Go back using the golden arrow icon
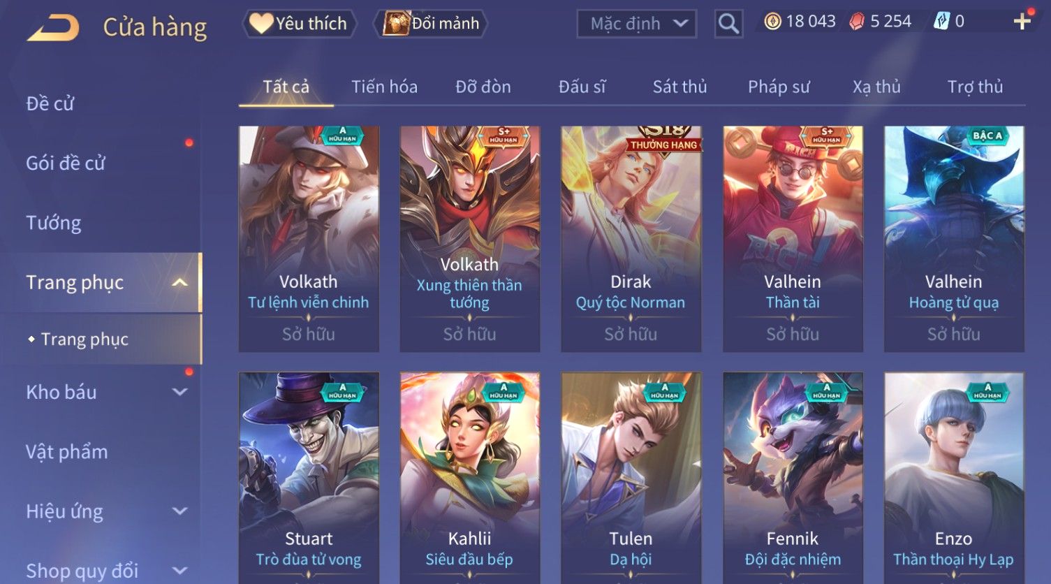This screenshot has height=584, width=1051. point(53,27)
